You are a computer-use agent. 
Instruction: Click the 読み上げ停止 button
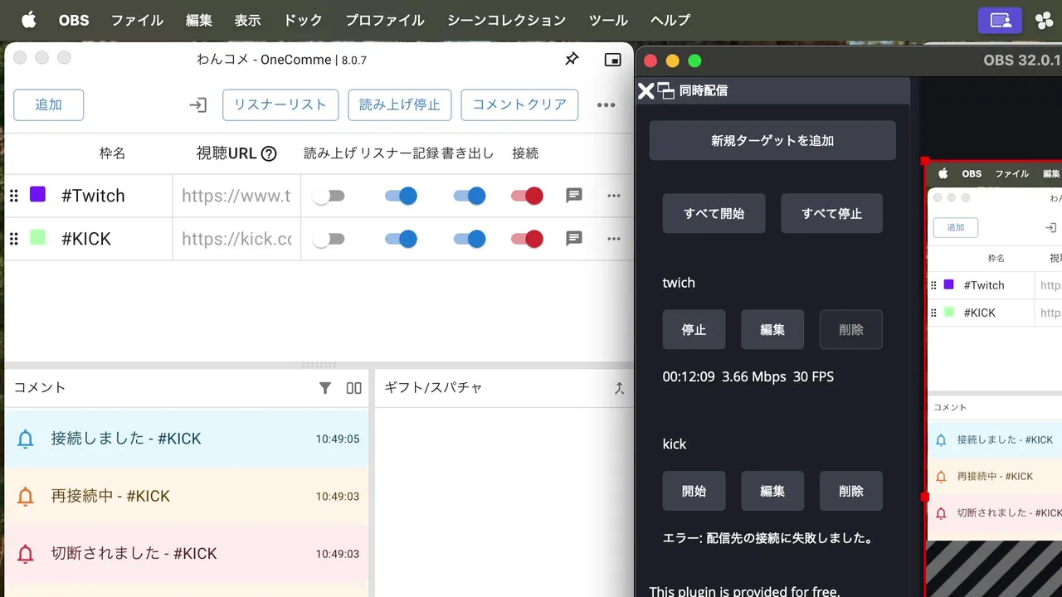pyautogui.click(x=400, y=105)
